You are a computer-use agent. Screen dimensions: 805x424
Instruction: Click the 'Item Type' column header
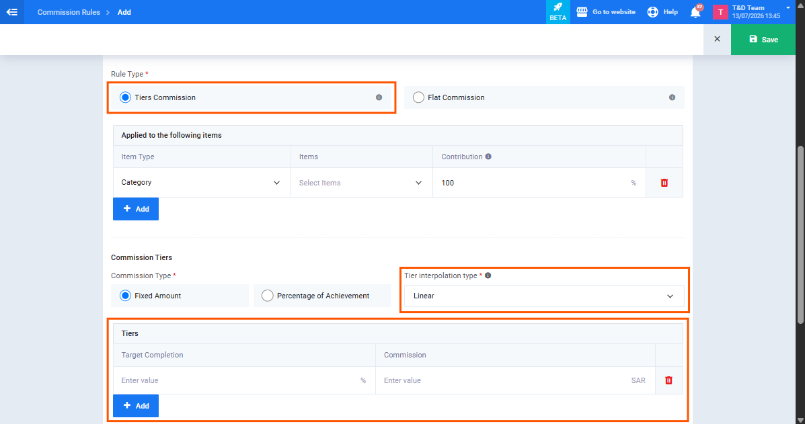[x=138, y=157]
